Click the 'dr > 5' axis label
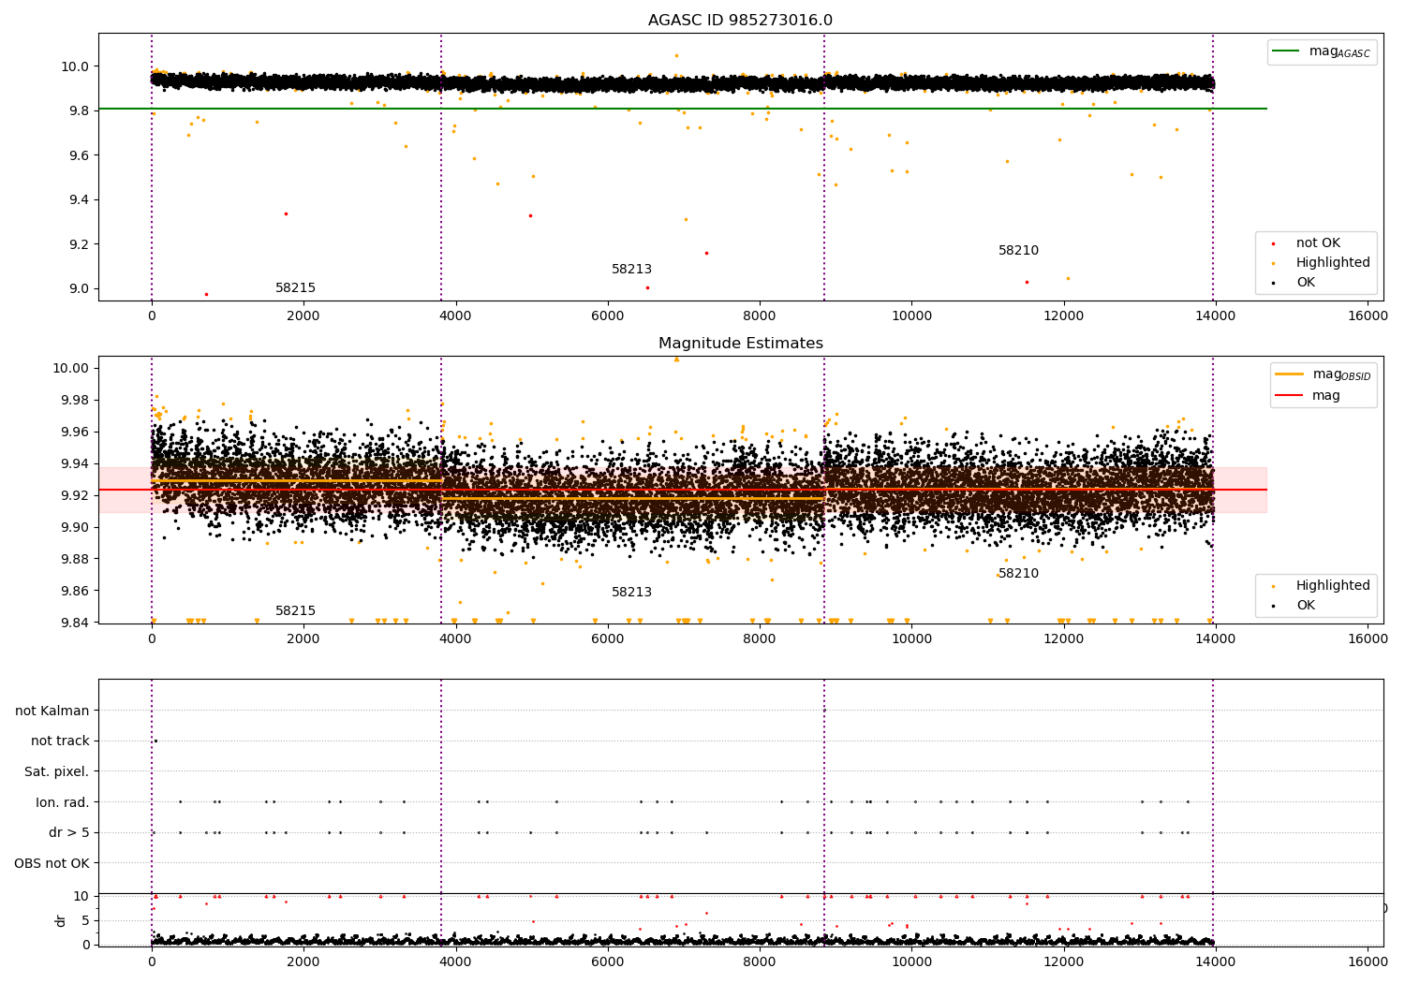This screenshot has width=1405, height=983. tap(69, 833)
